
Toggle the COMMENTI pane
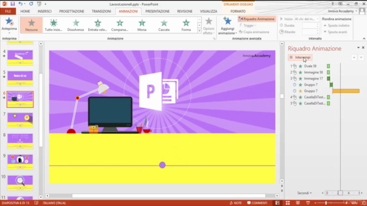(x=257, y=203)
